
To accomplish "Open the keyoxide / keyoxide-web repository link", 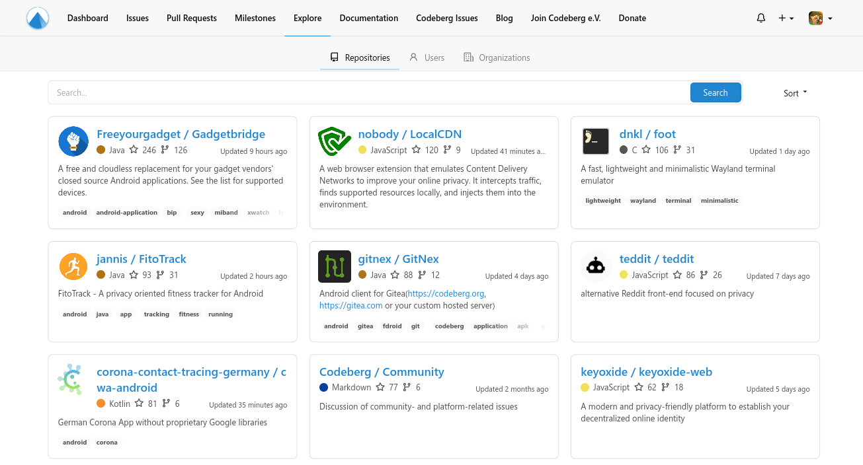I will pyautogui.click(x=646, y=372).
